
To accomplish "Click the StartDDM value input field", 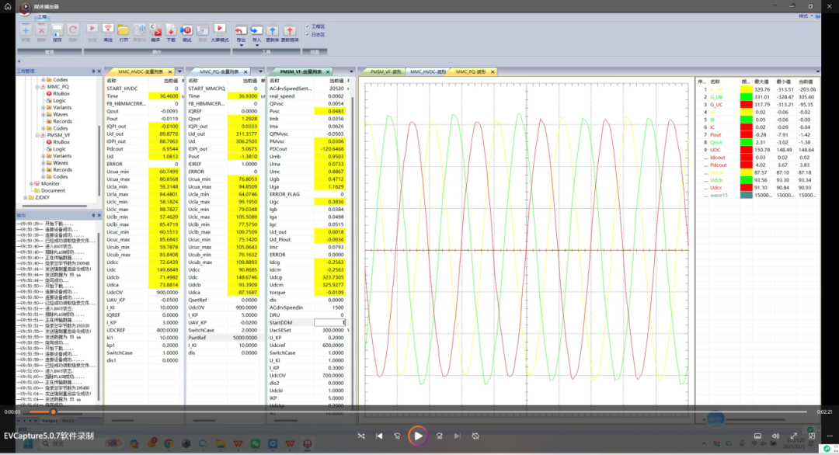I will coord(329,322).
